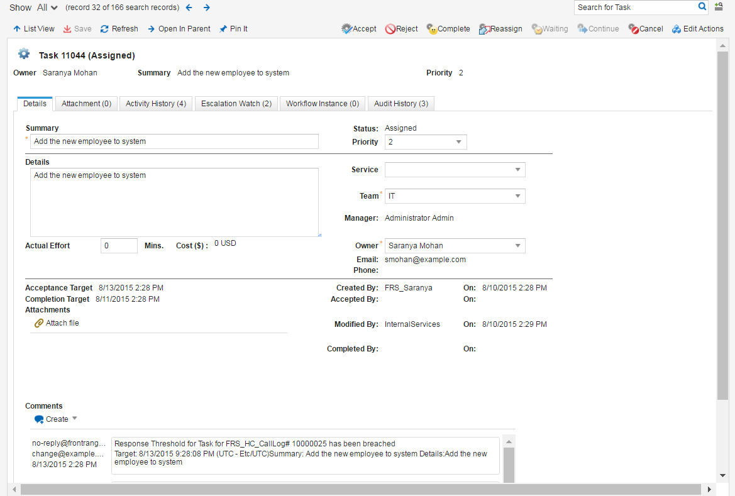The image size is (735, 496).
Task: Open the Service dropdown
Action: click(517, 170)
